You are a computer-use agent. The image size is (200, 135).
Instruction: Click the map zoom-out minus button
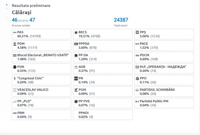[7, 19]
